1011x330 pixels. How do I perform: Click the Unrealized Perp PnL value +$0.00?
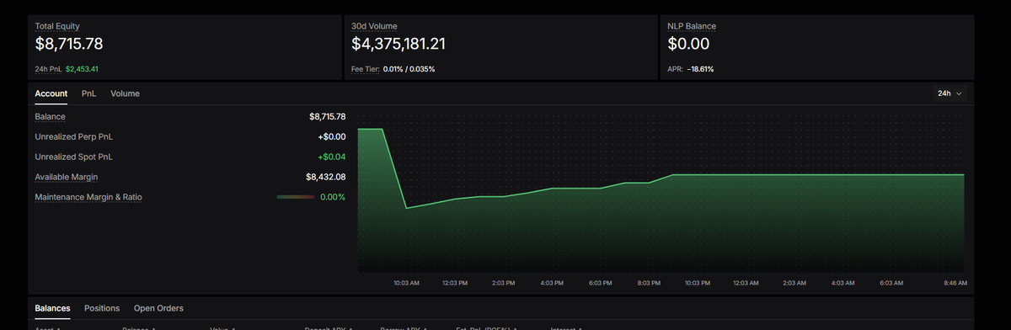click(x=331, y=136)
